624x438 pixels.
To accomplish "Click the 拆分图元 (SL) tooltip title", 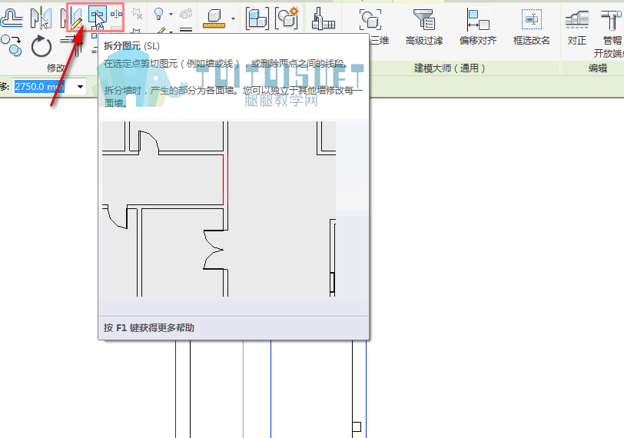I will point(131,46).
